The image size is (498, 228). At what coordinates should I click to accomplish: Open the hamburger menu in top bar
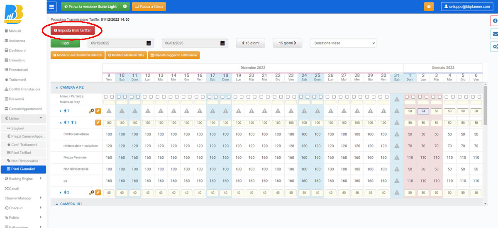tap(52, 7)
